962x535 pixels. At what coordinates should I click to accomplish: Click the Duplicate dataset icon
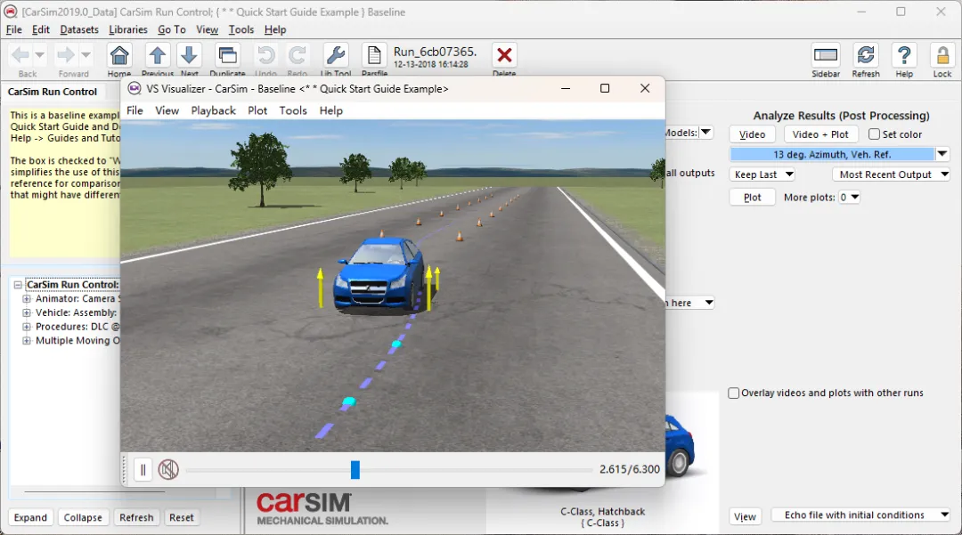click(228, 56)
